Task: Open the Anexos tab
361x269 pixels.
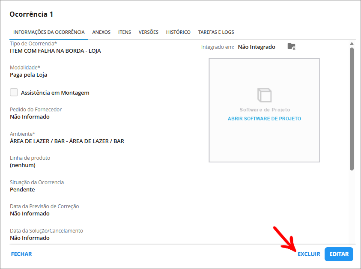Action: coord(101,32)
